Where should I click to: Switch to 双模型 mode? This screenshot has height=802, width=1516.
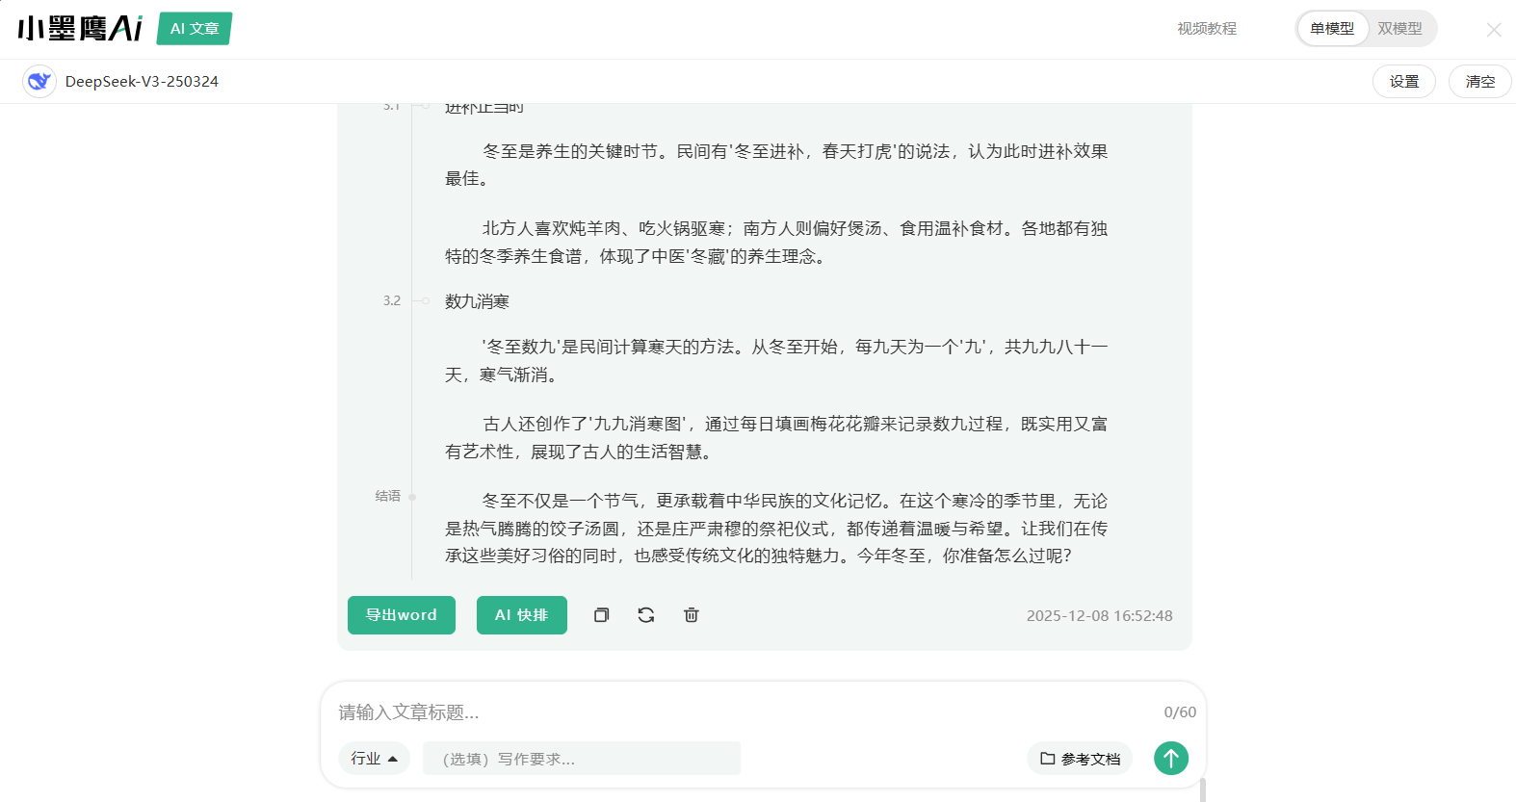coord(1399,29)
